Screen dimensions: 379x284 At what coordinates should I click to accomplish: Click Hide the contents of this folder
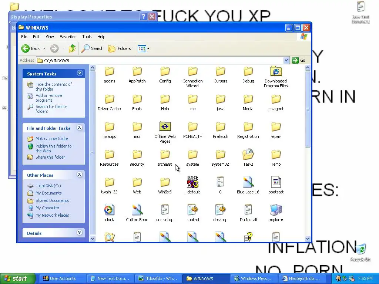coord(53,87)
